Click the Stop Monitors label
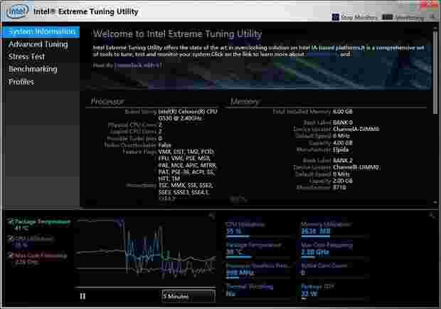Viewport: 441px width, 309px height. click(359, 18)
